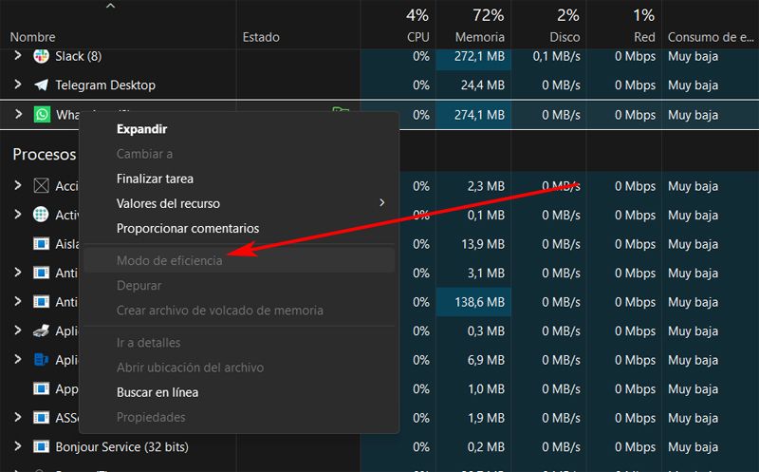Expand the Bonjour Service (32 bits) row
The height and width of the screenshot is (472, 759).
[18, 446]
